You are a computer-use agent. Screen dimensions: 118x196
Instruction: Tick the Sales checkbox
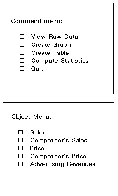click(21, 132)
